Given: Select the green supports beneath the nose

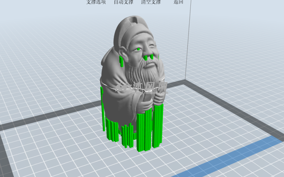Looking at the screenshot, I should tap(149, 57).
